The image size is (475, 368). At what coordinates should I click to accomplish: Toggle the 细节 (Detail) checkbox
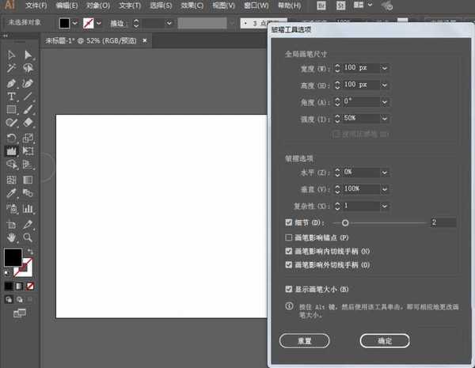tap(288, 223)
